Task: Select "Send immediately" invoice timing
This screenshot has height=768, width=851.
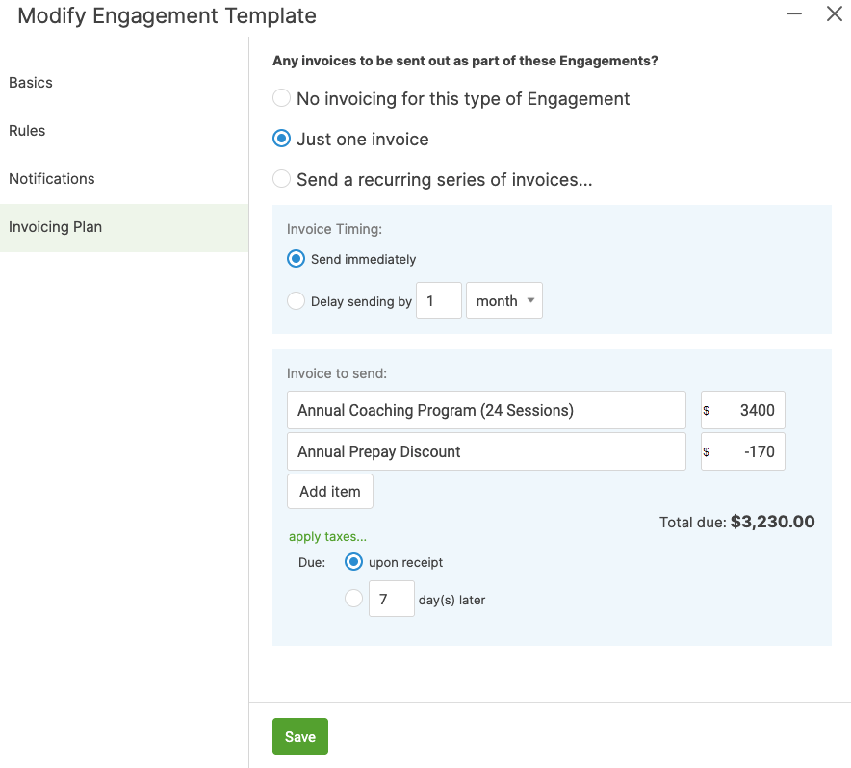Action: tap(296, 259)
